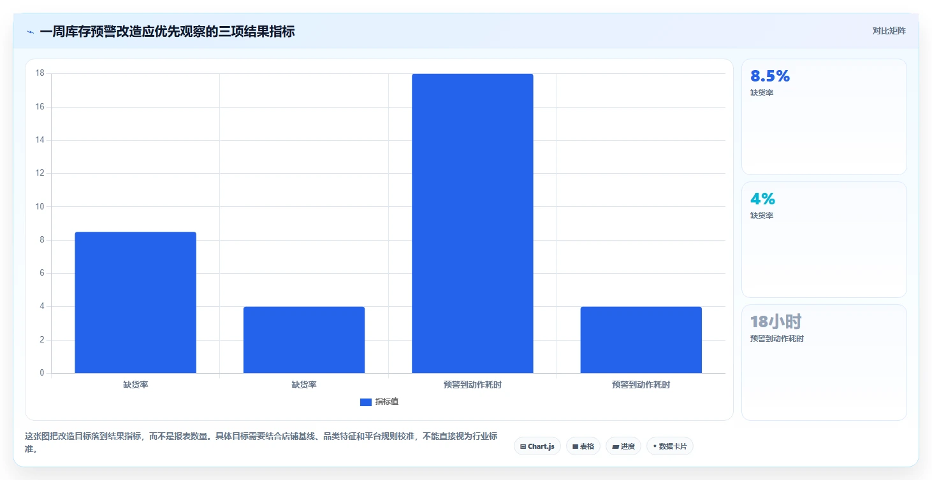Click the y-axis label 18
This screenshot has width=932, height=480.
tap(40, 73)
